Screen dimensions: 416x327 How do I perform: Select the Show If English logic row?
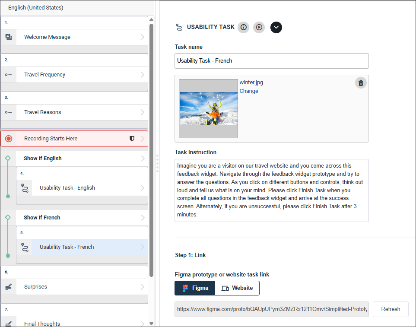(82, 159)
